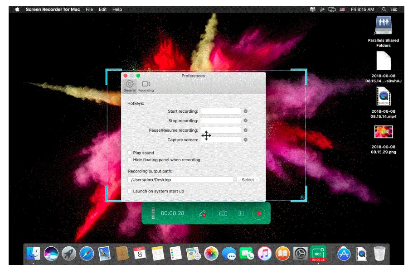Open System Preferences from the Dock

(x=300, y=254)
